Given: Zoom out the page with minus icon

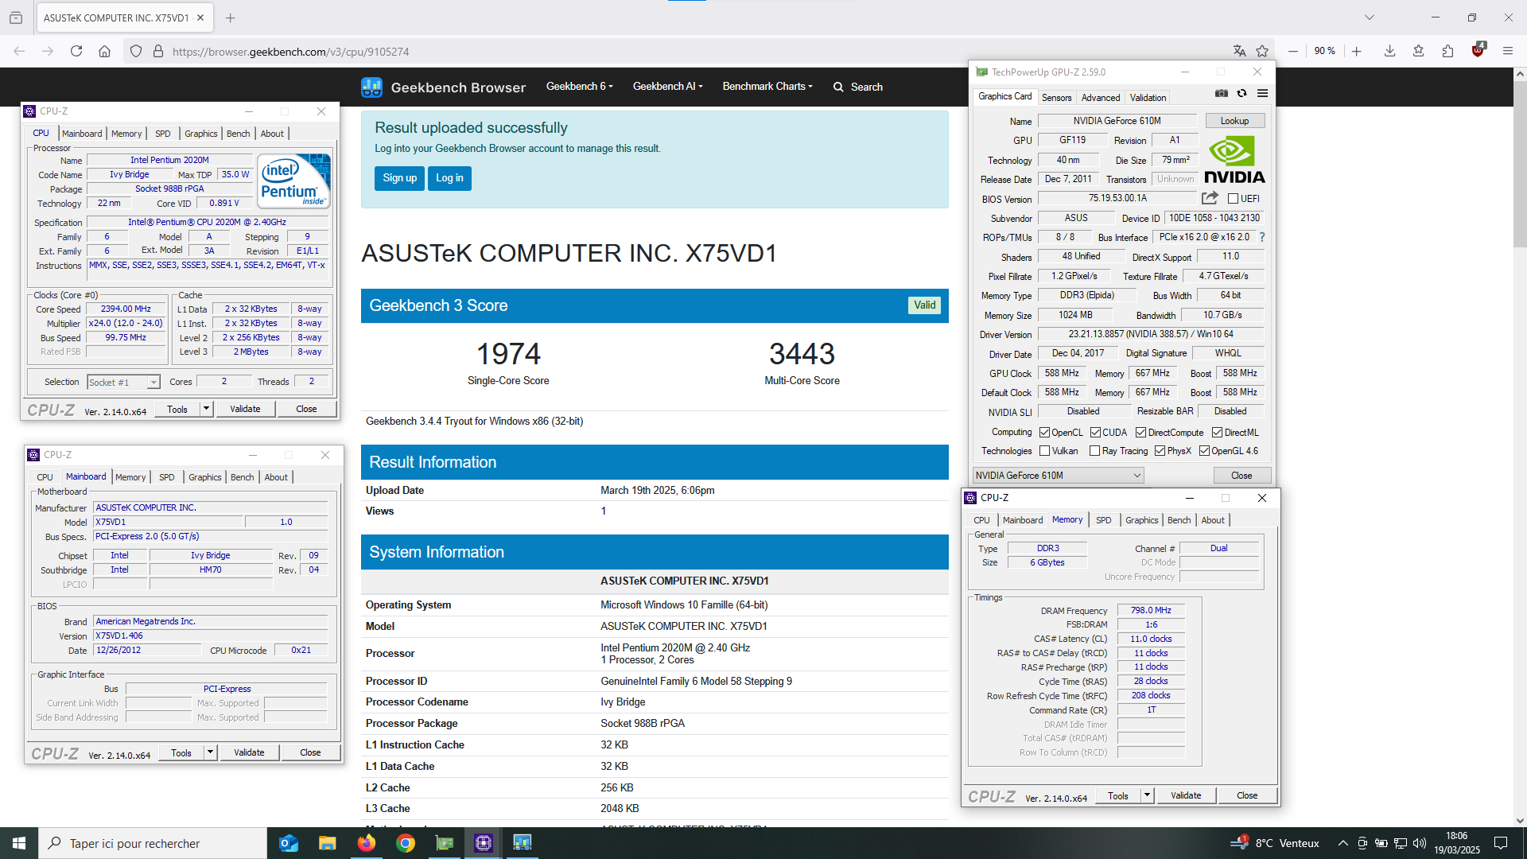Looking at the screenshot, I should (1293, 51).
